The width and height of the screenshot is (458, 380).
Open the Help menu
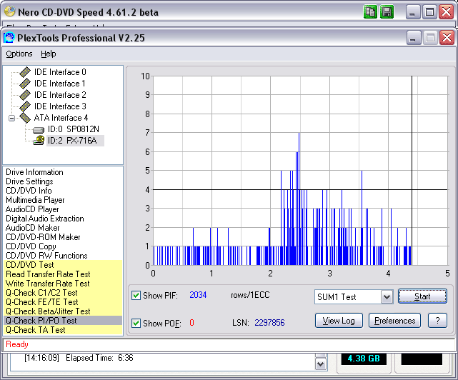click(x=48, y=54)
